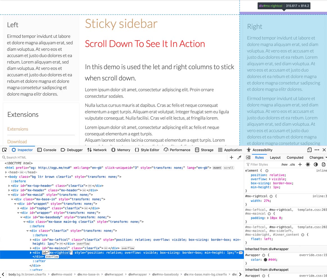Click the plus icon to create a new node
Screen dimensions: 327x278
point(231,157)
